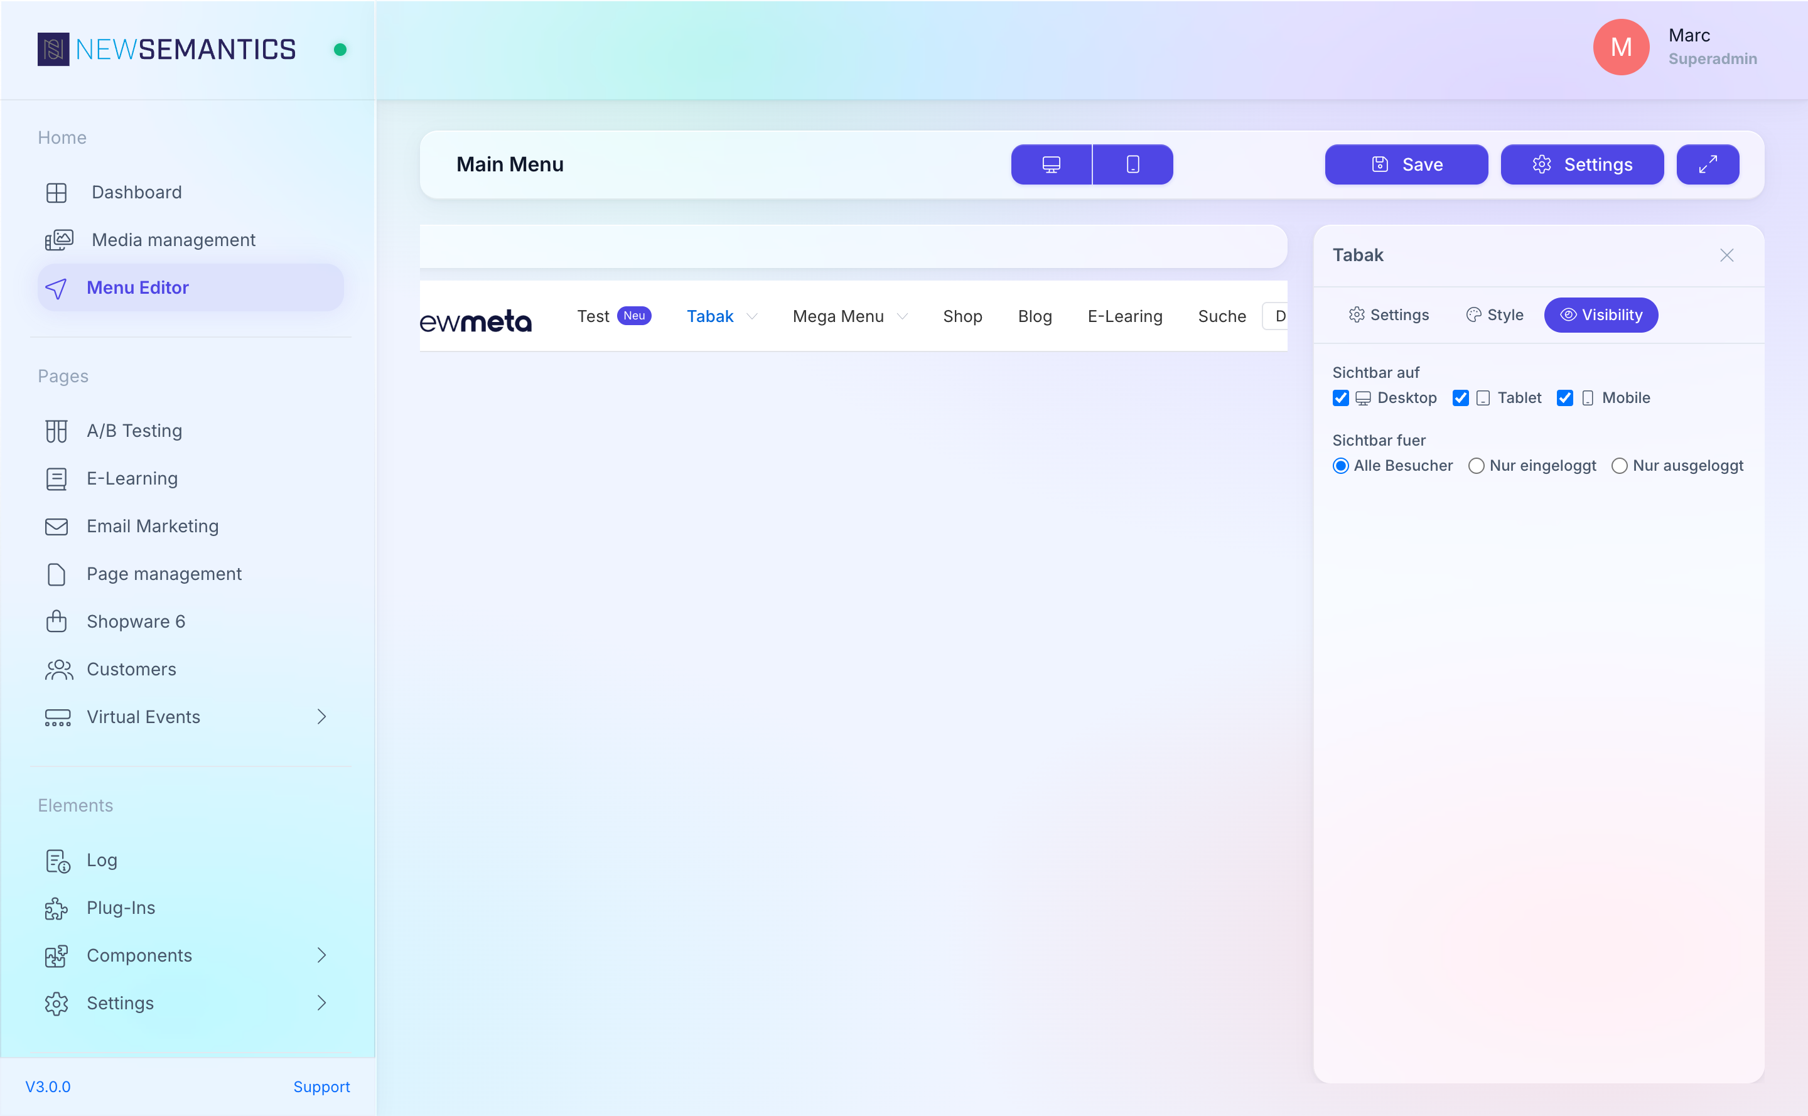Screen dimensions: 1808x1116
Task: Click the user avatar M
Action: pyautogui.click(x=1620, y=47)
